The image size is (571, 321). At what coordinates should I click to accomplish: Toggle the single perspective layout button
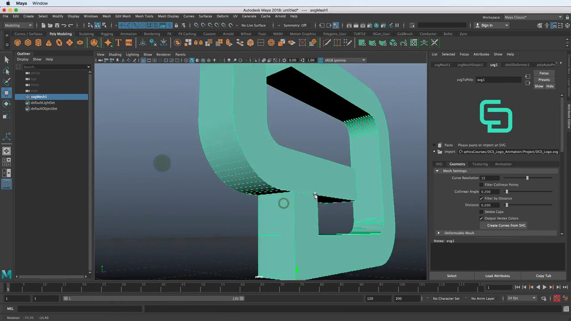pyautogui.click(x=6, y=151)
